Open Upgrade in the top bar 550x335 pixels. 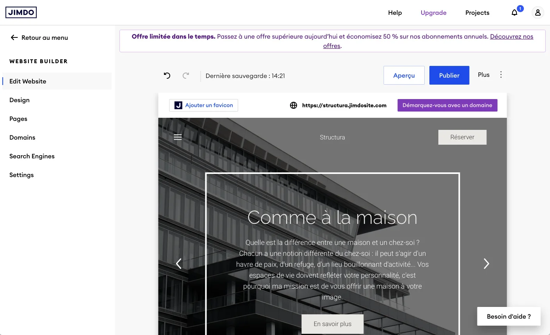[433, 12]
